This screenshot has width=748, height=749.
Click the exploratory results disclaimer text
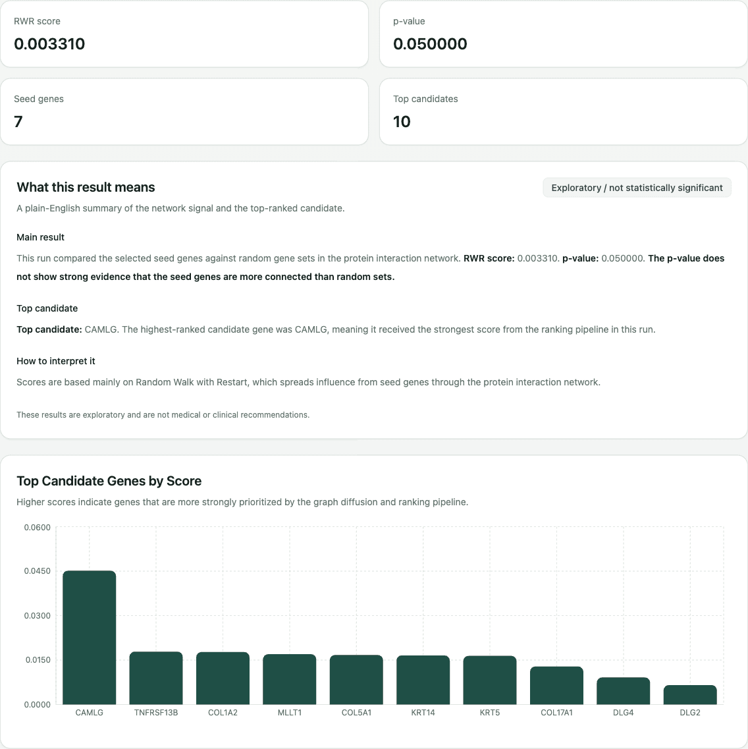163,414
